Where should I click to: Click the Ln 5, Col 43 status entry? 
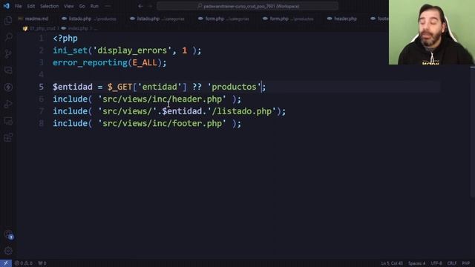pos(392,263)
